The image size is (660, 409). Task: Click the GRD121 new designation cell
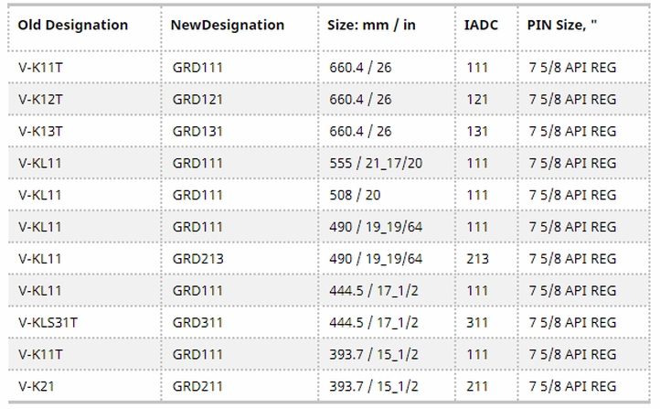click(197, 100)
